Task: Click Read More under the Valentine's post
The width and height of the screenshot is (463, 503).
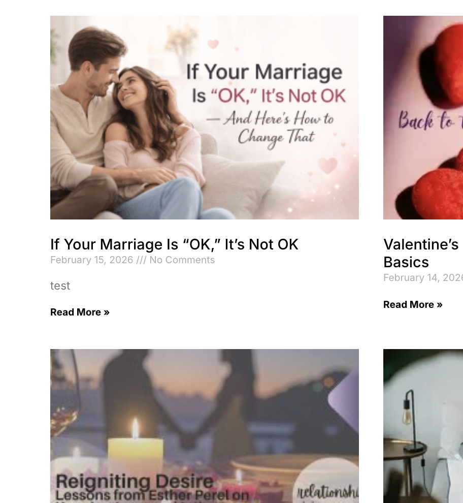Action: (x=413, y=304)
